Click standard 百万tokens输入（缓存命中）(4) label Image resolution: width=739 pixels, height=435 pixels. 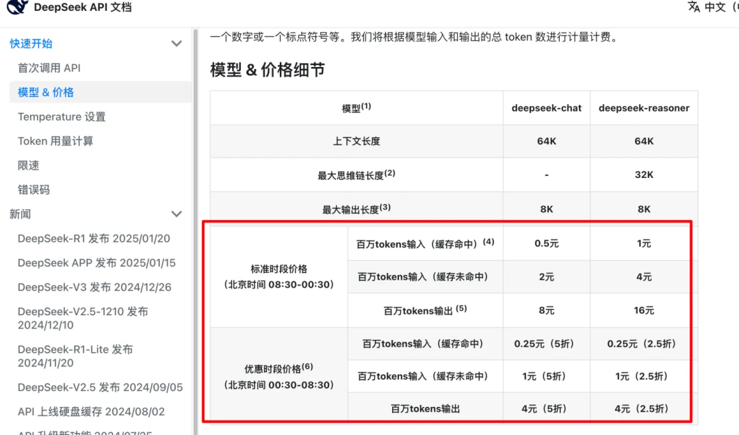(425, 243)
